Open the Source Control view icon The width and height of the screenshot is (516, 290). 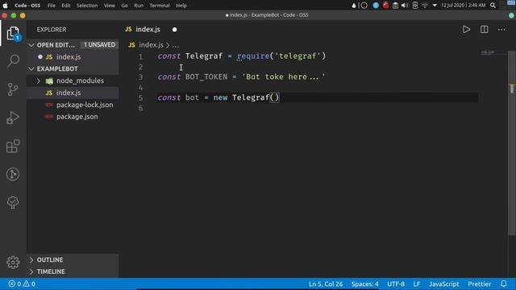click(x=13, y=89)
